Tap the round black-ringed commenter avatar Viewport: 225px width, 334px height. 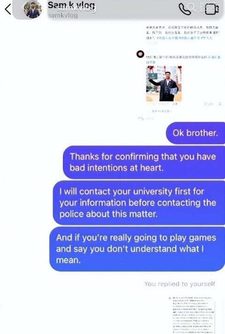tap(141, 54)
